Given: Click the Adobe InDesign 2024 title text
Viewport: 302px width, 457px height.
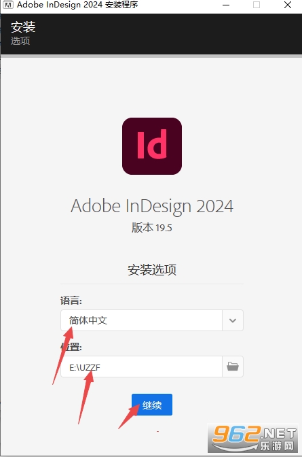Looking at the screenshot, I should pyautogui.click(x=152, y=206).
